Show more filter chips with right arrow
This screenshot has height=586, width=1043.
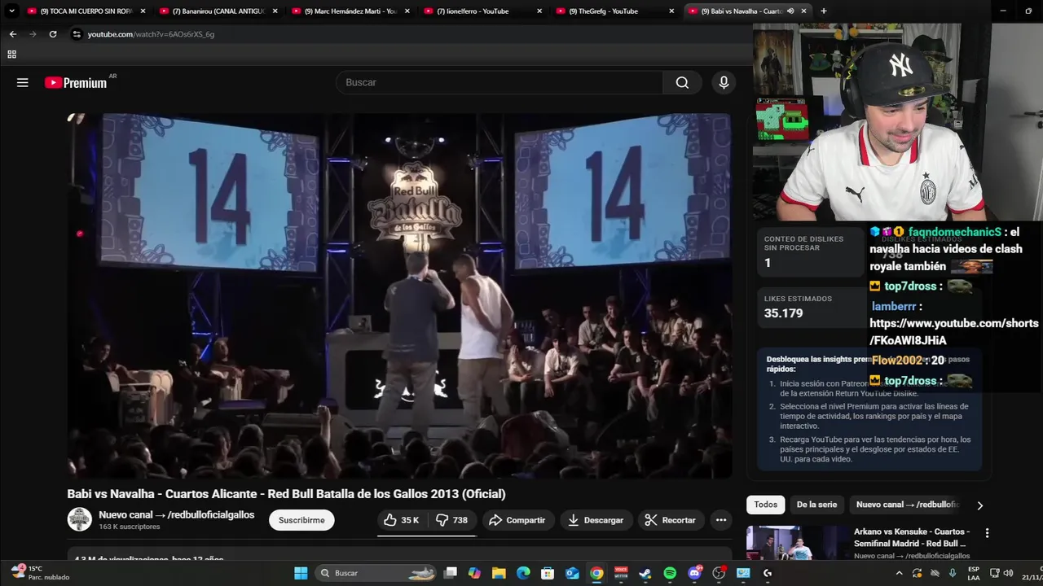979,505
